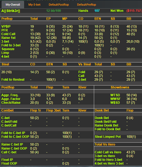Image resolution: width=142 pixels, height=167 pixels.
Task: Click the Float IP label
Action: (7, 160)
